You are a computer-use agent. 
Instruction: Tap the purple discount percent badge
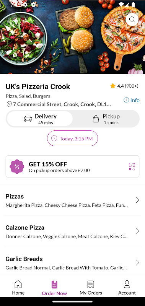click(17, 167)
